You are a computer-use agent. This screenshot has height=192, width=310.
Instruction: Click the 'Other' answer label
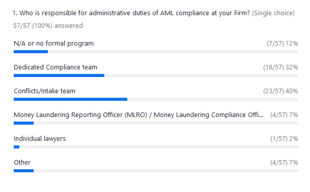point(22,162)
